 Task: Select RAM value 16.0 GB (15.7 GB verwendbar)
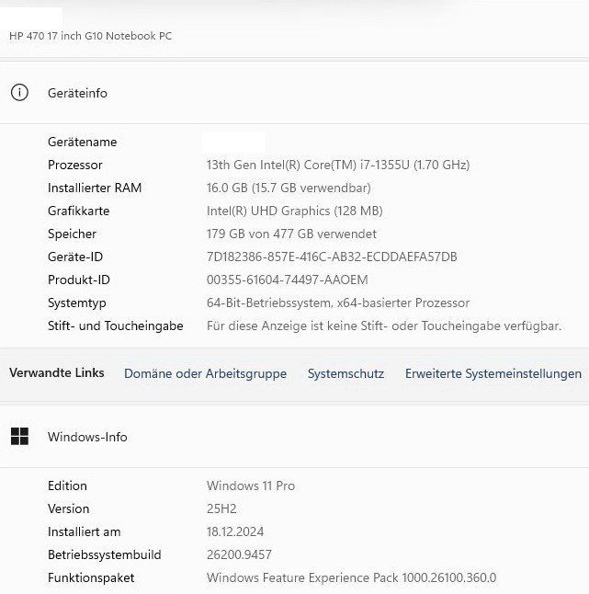pyautogui.click(x=289, y=188)
